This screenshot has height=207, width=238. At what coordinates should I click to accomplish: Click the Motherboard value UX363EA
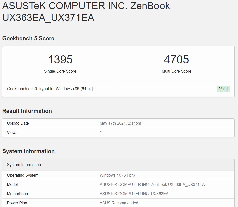134,194
